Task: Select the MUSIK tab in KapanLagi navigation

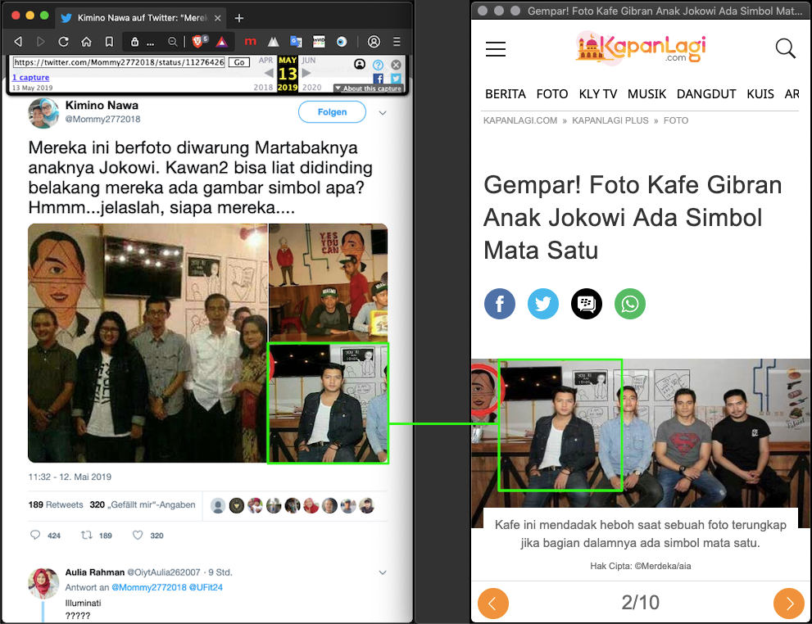Action: coord(646,94)
